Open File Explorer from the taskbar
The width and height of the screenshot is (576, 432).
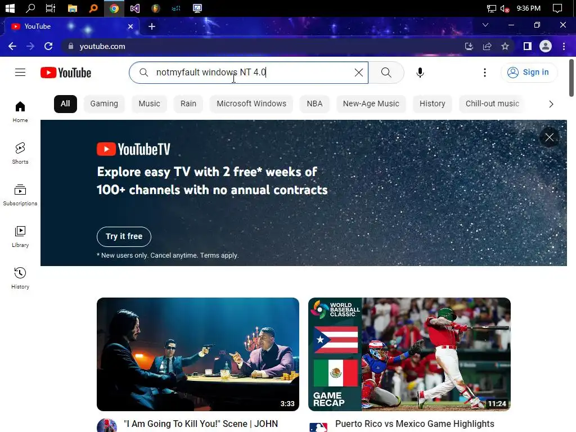[x=73, y=8]
